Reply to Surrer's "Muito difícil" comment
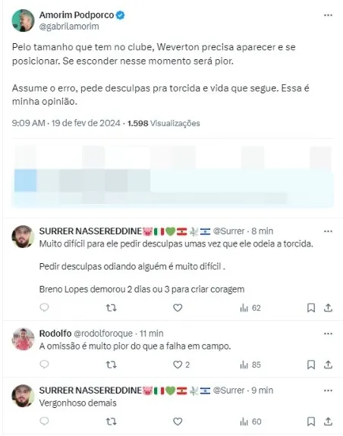The image size is (343, 436). [44, 308]
